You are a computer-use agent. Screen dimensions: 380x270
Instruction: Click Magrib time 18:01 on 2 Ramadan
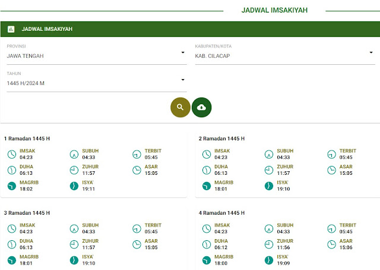(x=221, y=189)
